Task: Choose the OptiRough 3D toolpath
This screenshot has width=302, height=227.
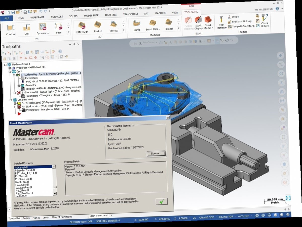Action: 82,26
